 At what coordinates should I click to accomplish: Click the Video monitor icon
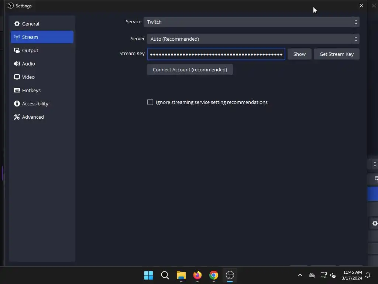point(17,77)
